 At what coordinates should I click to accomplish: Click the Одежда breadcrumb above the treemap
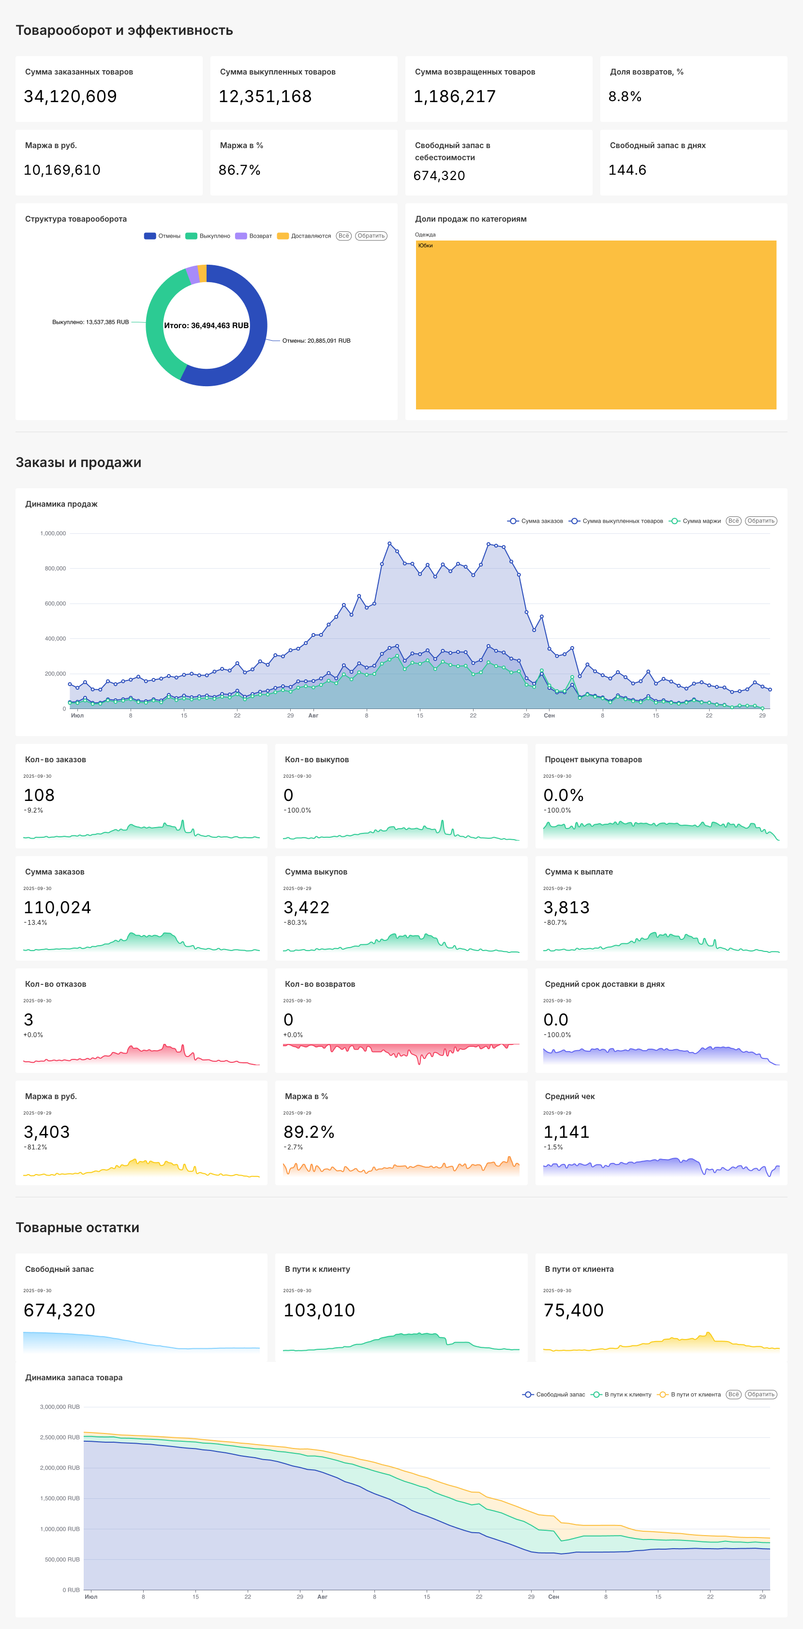(425, 235)
